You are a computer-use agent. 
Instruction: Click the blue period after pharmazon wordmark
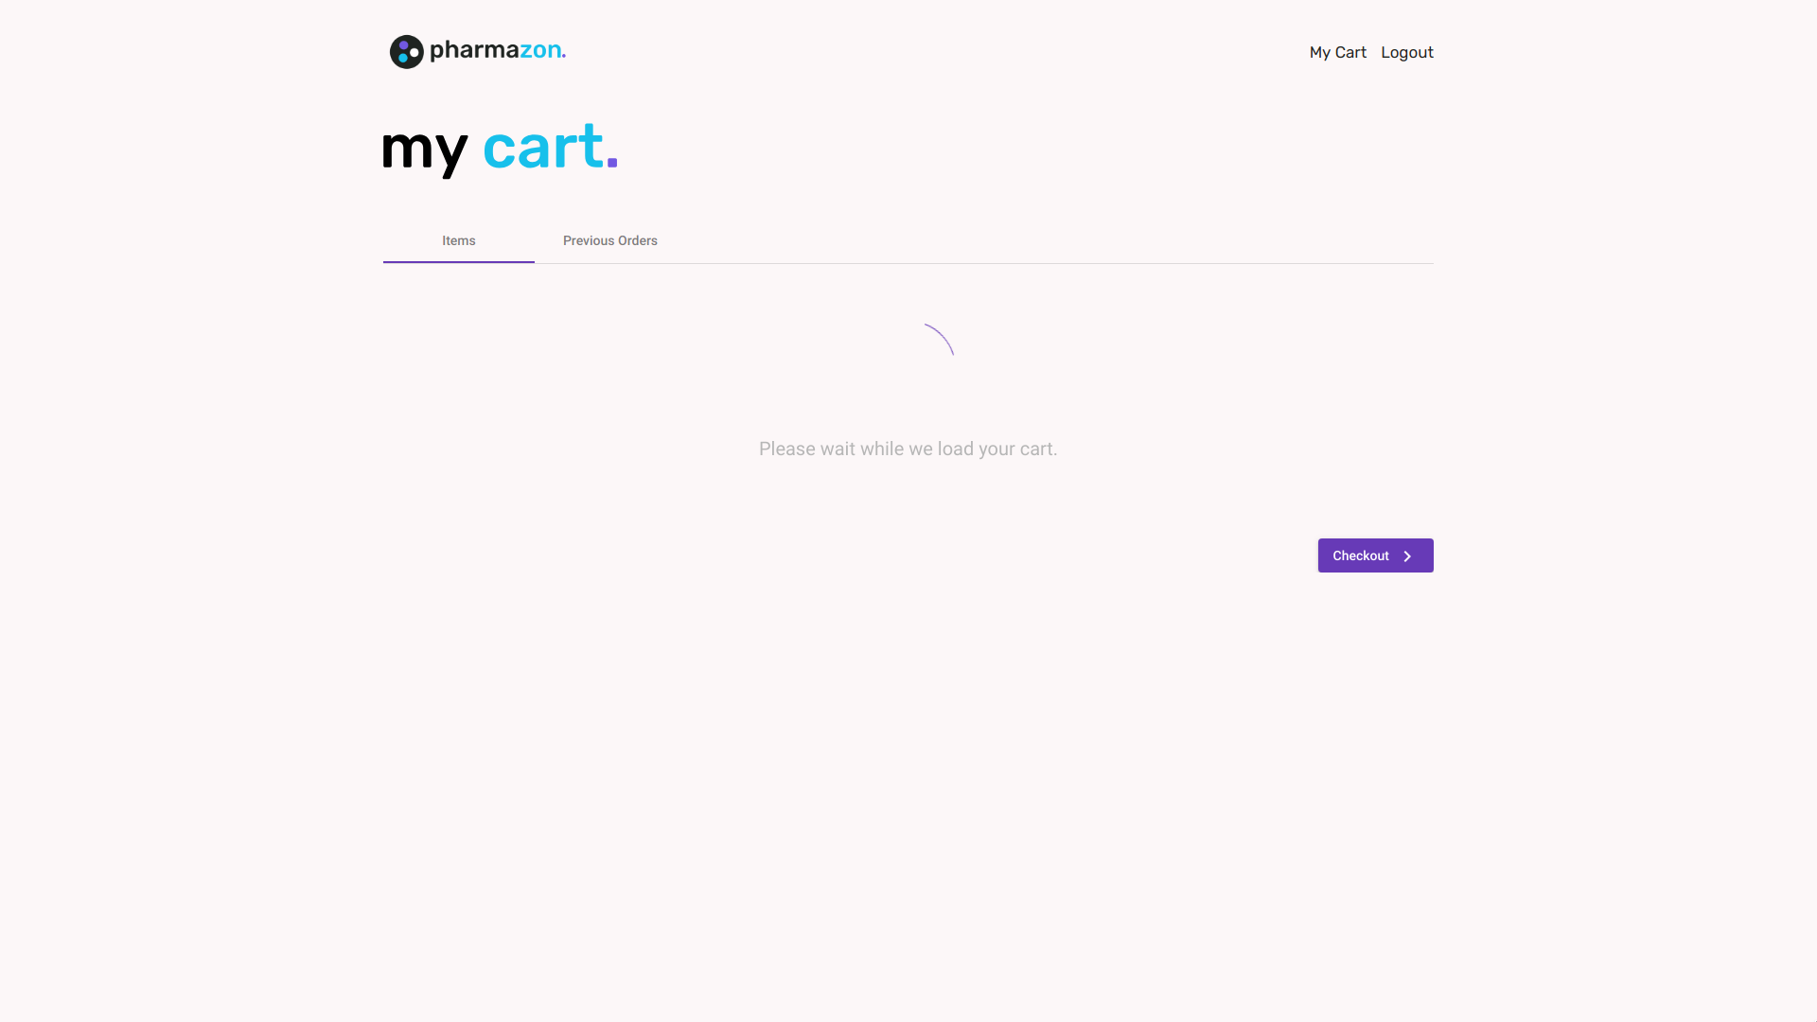pyautogui.click(x=564, y=56)
